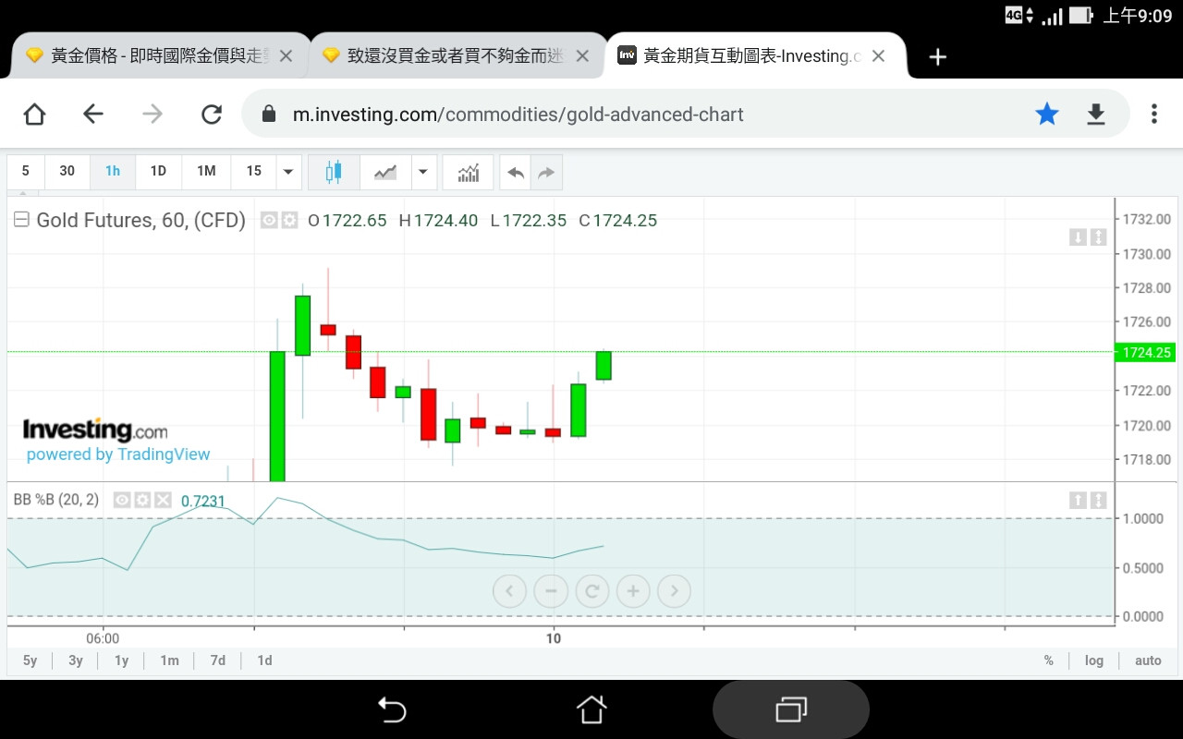The image size is (1183, 739).
Task: Open the indicators panel
Action: [469, 171]
